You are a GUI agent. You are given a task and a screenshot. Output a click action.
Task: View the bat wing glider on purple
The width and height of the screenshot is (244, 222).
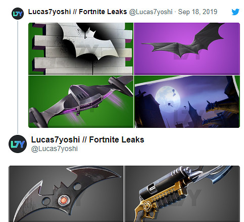coord(187,49)
